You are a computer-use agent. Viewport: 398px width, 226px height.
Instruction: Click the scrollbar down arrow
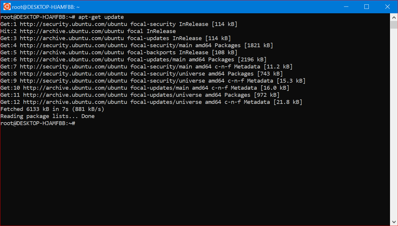click(x=394, y=222)
